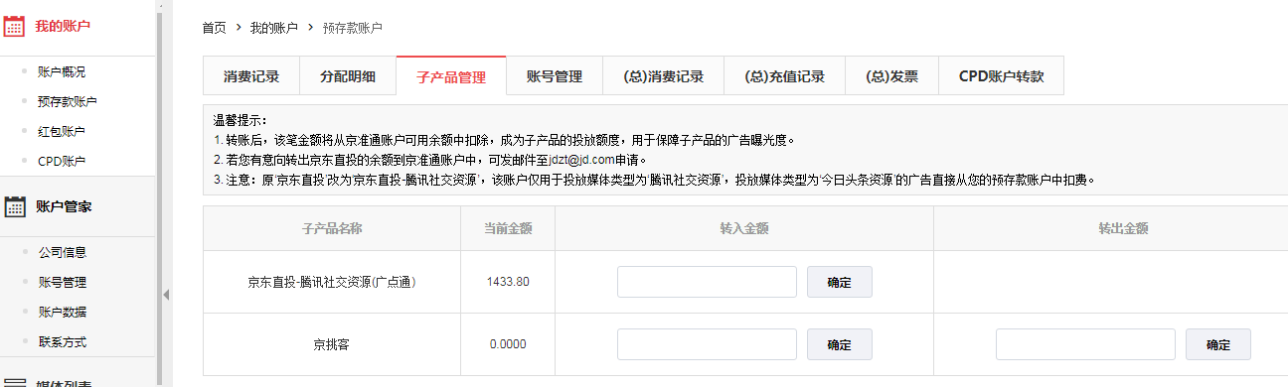The height and width of the screenshot is (387, 1288).
Task: Open 红包账户 in the sidebar
Action: coord(62,131)
